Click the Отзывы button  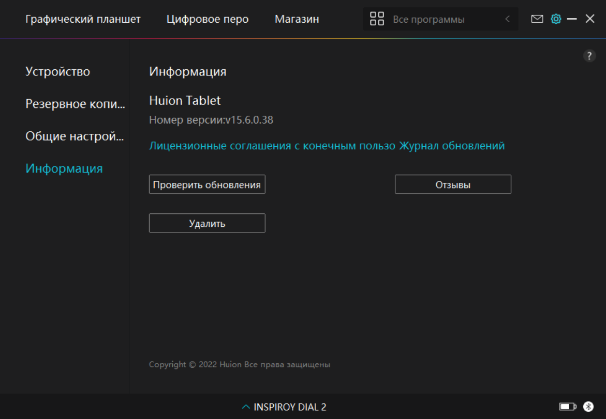pos(453,184)
